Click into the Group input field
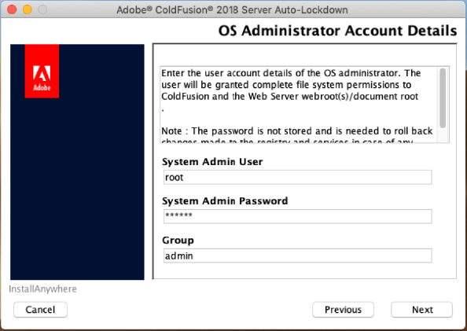Viewport: 467px width, 331px height. point(297,256)
